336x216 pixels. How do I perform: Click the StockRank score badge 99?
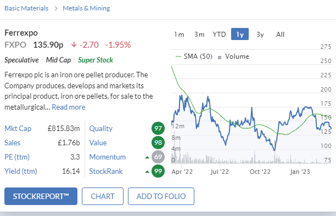coord(158,171)
